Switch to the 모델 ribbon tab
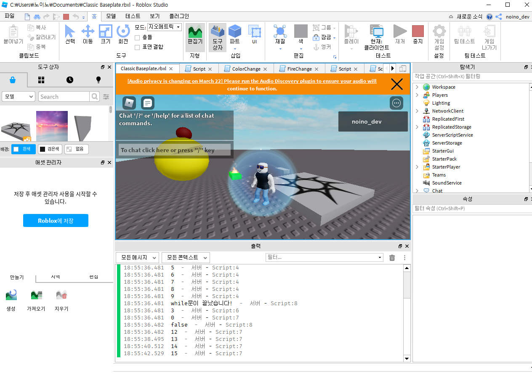 coord(111,16)
